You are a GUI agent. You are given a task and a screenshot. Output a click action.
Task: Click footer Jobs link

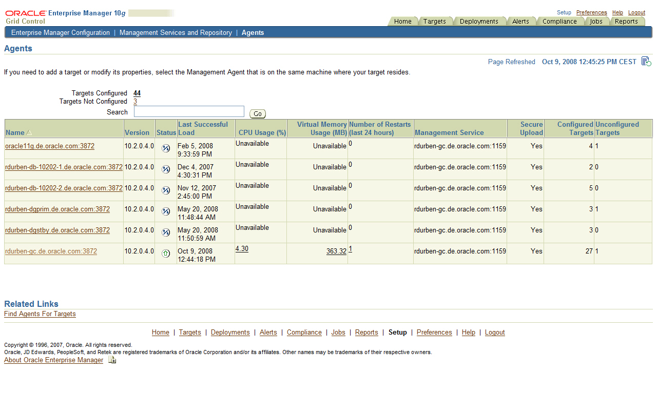[x=338, y=333]
